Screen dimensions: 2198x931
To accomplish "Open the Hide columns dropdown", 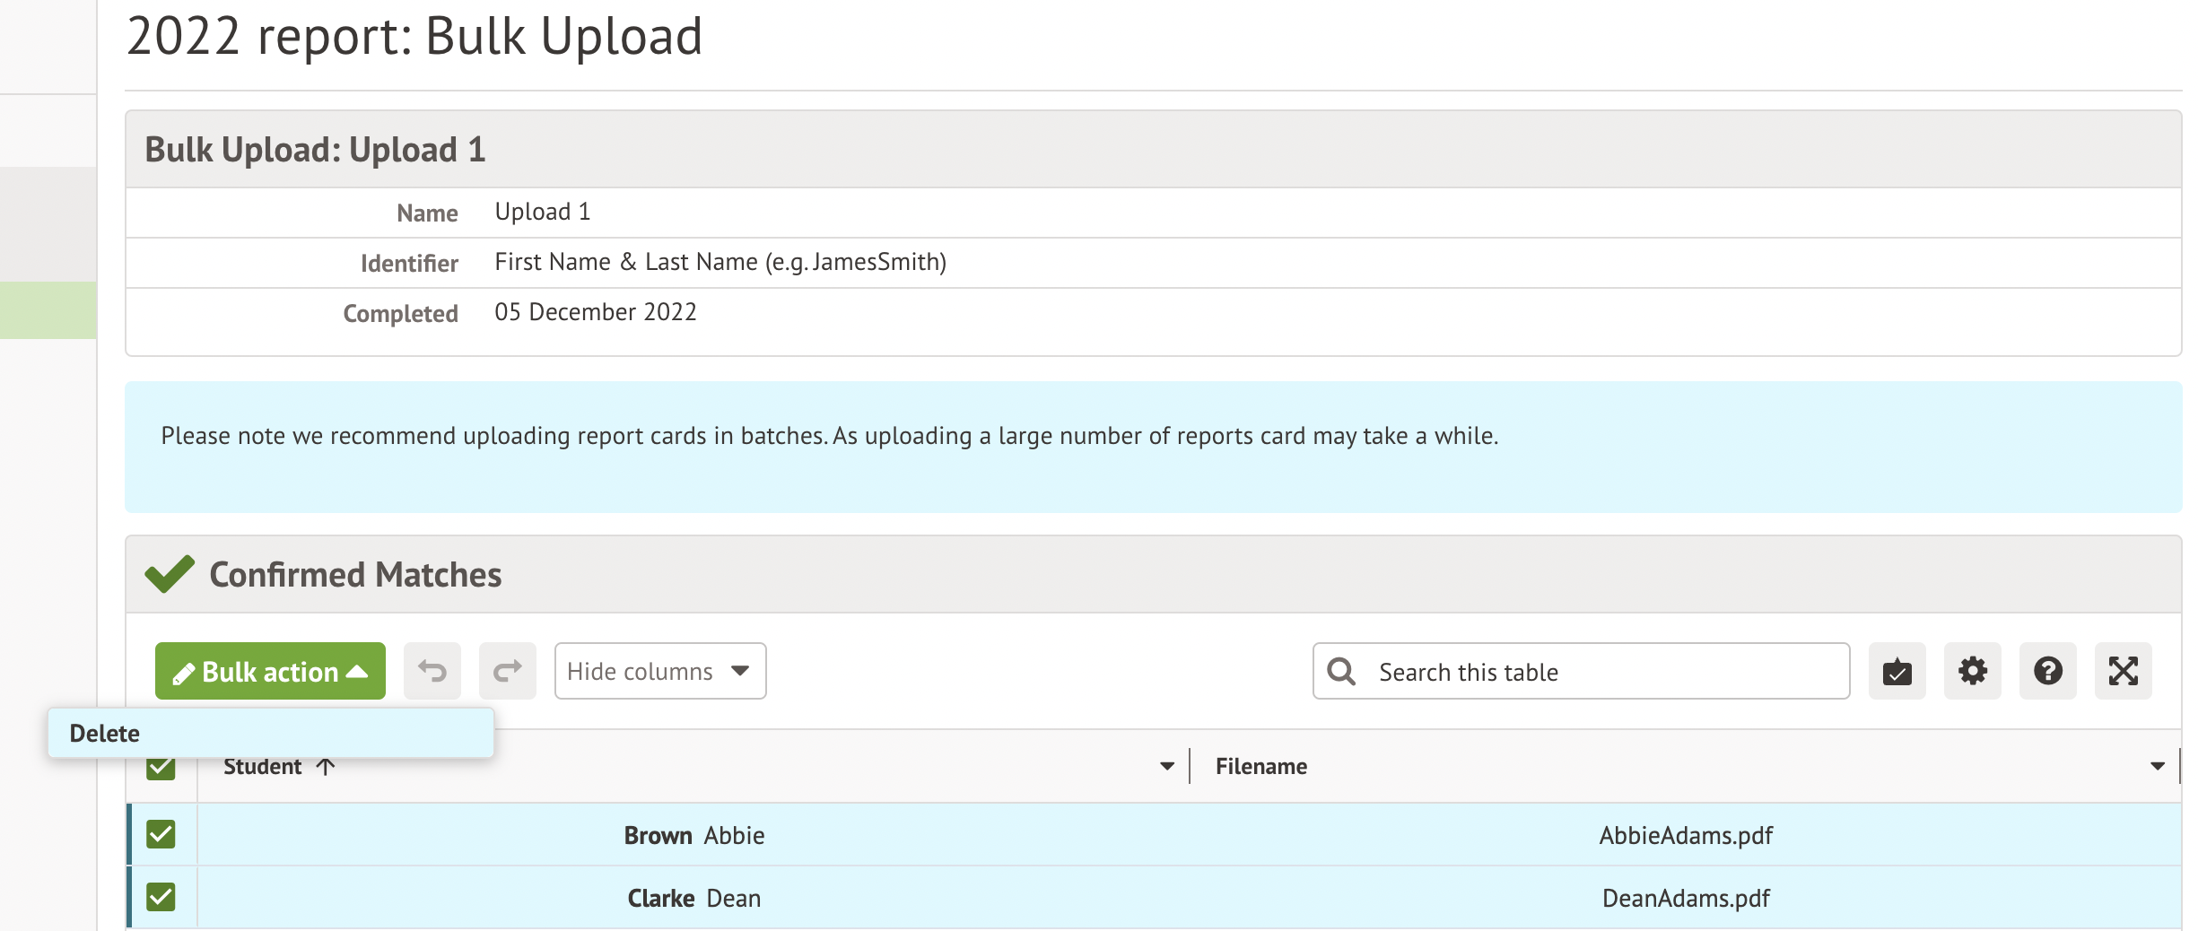I will coord(659,671).
